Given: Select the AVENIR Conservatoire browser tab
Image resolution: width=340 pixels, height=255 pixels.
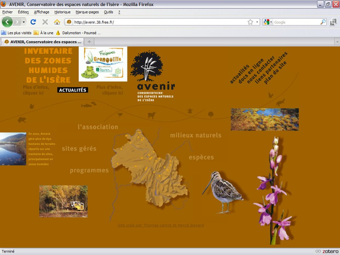Looking at the screenshot, I should pyautogui.click(x=42, y=41).
